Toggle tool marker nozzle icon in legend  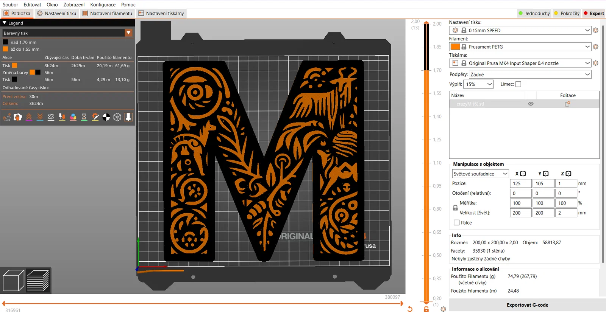128,117
